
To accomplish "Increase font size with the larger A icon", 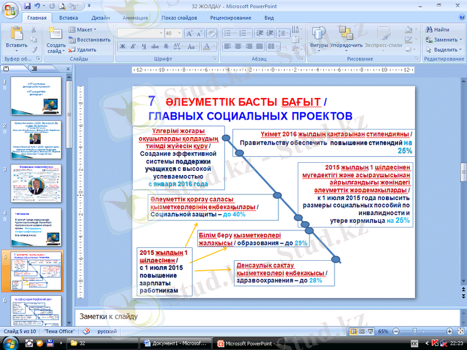I will pyautogui.click(x=190, y=33).
